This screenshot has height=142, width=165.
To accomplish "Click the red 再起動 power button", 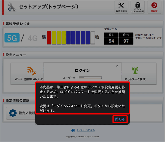I will 154,7.
